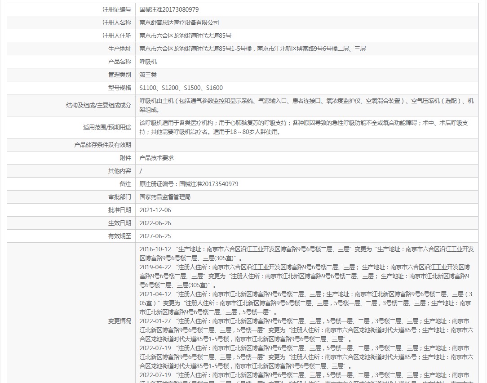
Task: Click the 产品名称 label
Action: click(120, 62)
